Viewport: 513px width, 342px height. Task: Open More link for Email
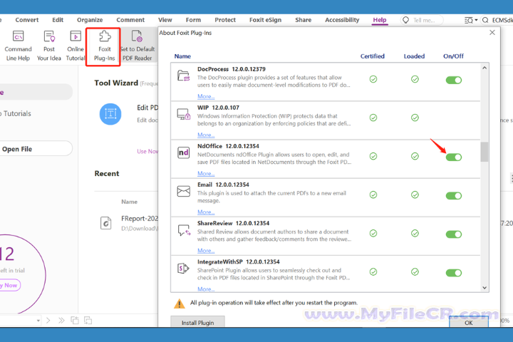tap(206, 212)
